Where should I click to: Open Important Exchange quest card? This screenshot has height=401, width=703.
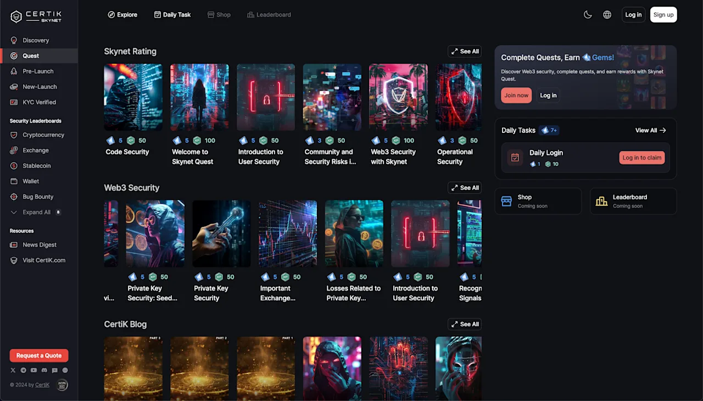coord(288,251)
